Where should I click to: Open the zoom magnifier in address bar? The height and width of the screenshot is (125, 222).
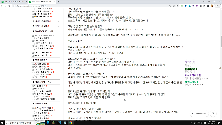tap(170, 6)
